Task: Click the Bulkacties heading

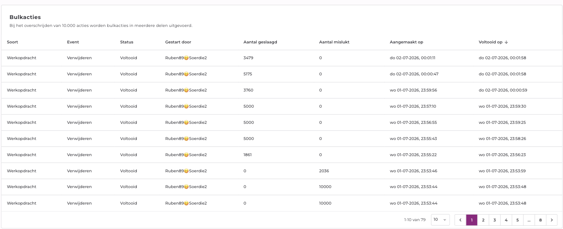Action: [25, 17]
